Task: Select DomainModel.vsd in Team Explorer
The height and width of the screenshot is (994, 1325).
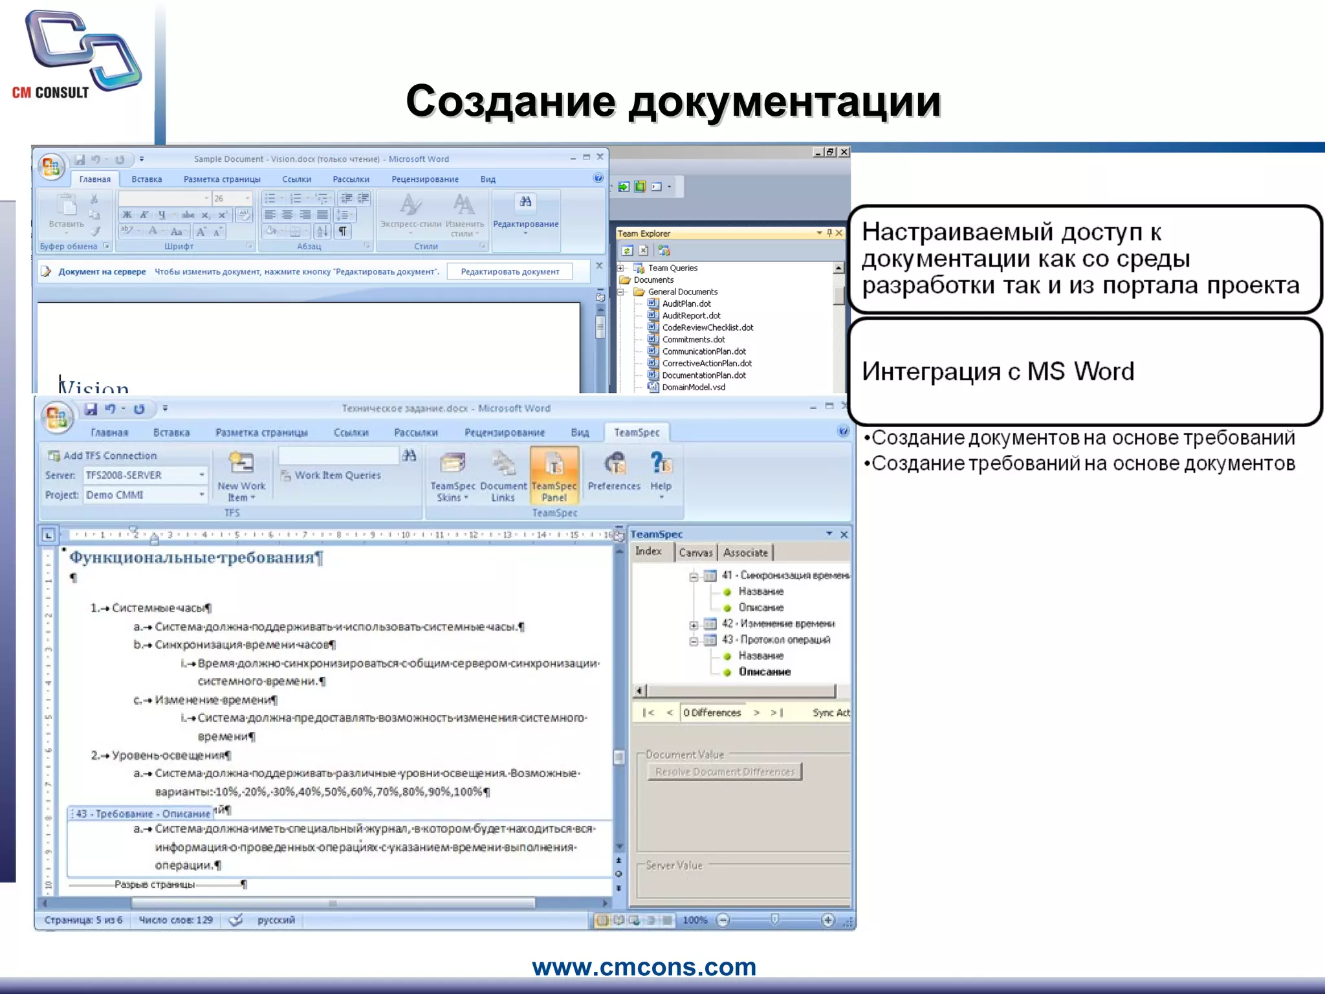Action: pyautogui.click(x=694, y=387)
